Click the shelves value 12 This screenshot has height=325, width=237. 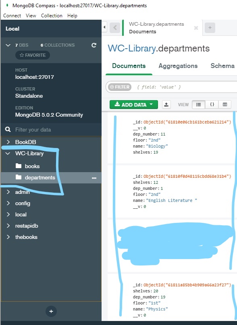click(x=156, y=182)
